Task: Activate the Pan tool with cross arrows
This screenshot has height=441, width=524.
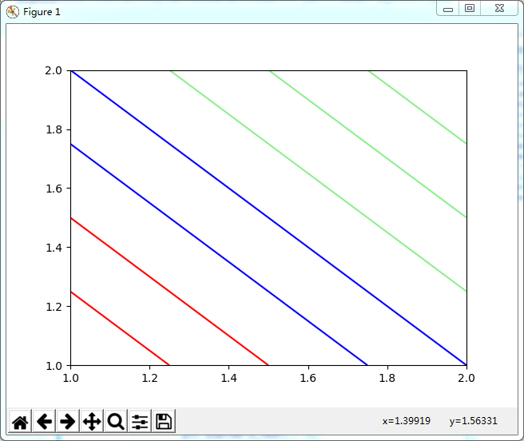Action: click(92, 421)
